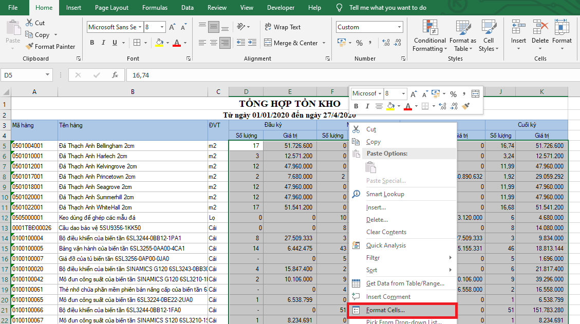Apply the yellow fill color in the ribbon
Screen dimensions: 580x324
point(159,43)
